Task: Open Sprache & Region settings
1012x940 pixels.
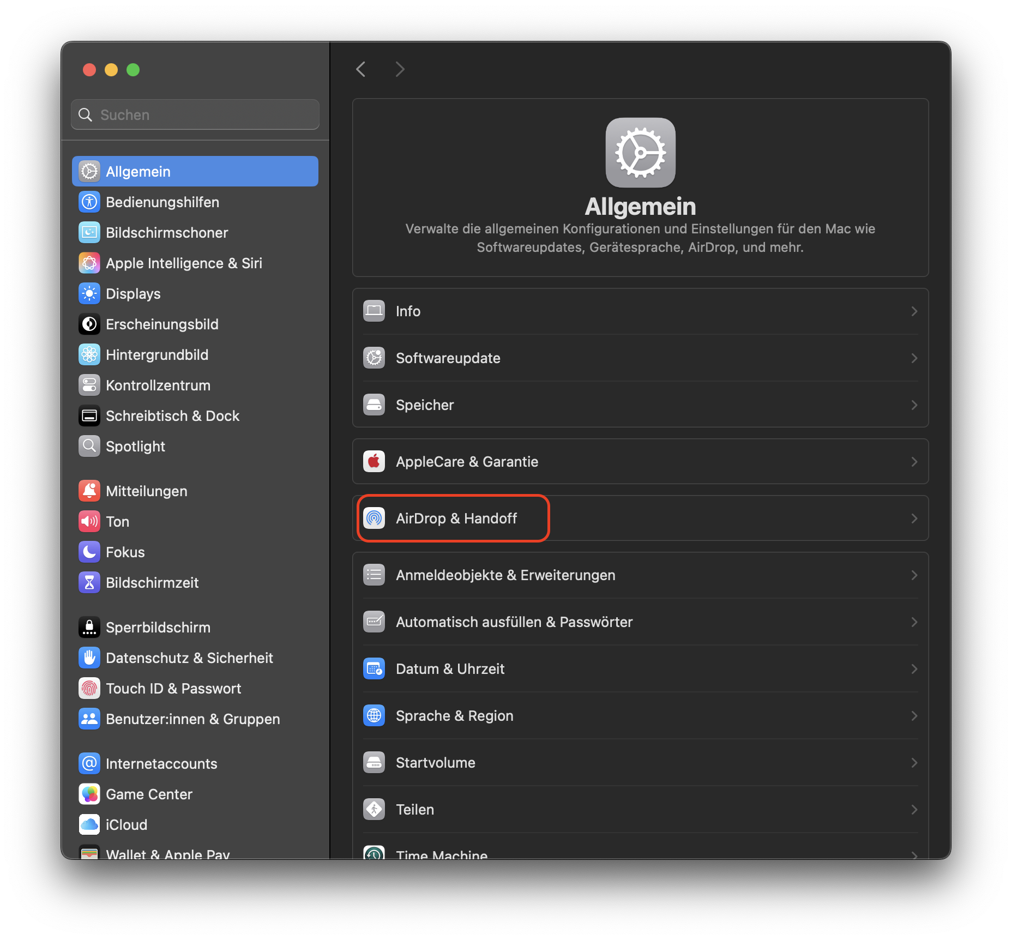Action: (455, 715)
